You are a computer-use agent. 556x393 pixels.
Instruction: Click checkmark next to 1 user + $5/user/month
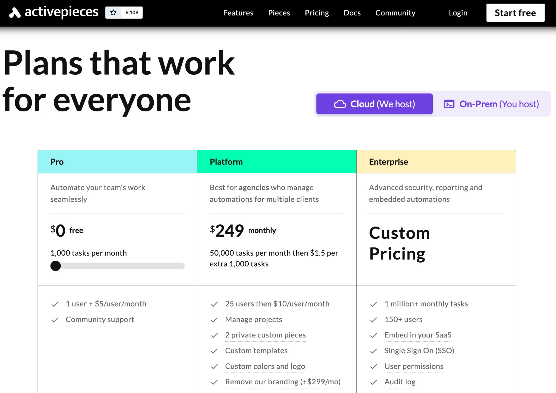(x=55, y=304)
